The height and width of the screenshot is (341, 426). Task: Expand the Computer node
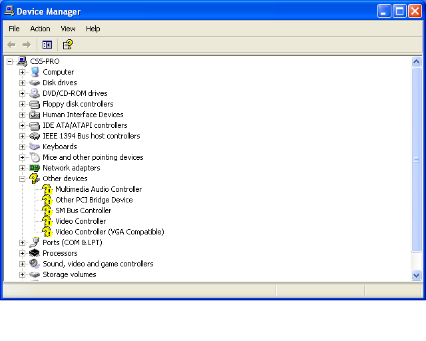22,72
